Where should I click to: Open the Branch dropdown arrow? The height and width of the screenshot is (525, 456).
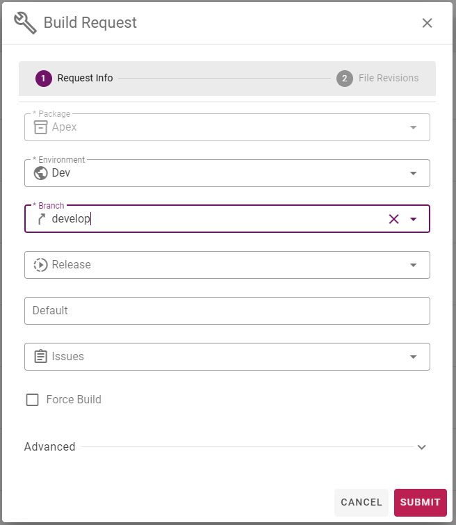[414, 219]
